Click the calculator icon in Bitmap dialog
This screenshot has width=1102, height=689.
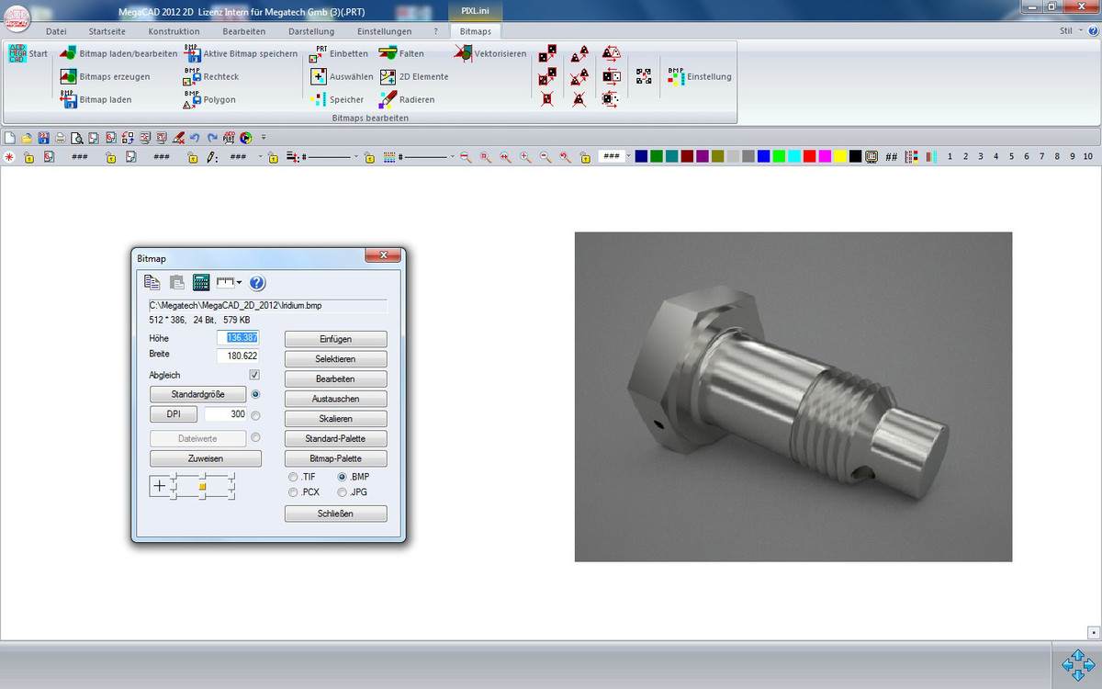(201, 283)
